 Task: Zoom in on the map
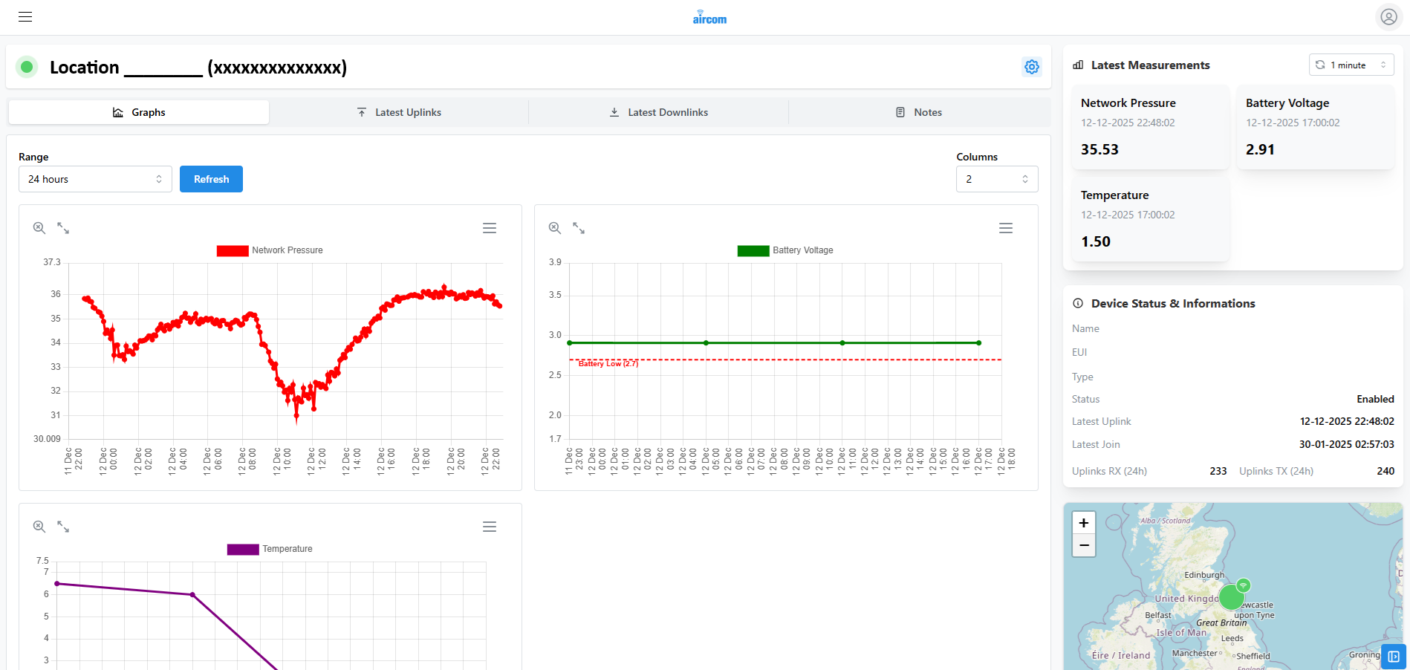point(1084,523)
